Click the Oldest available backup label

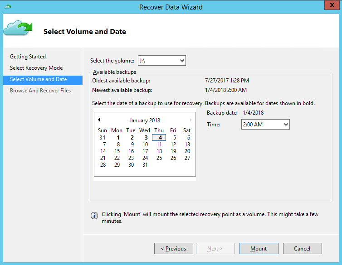[121, 81]
